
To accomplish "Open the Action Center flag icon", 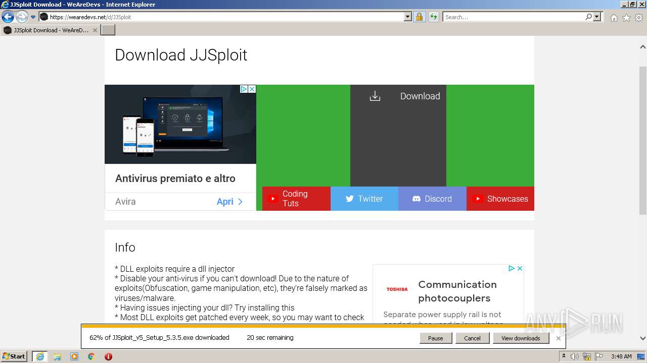I will point(599,356).
